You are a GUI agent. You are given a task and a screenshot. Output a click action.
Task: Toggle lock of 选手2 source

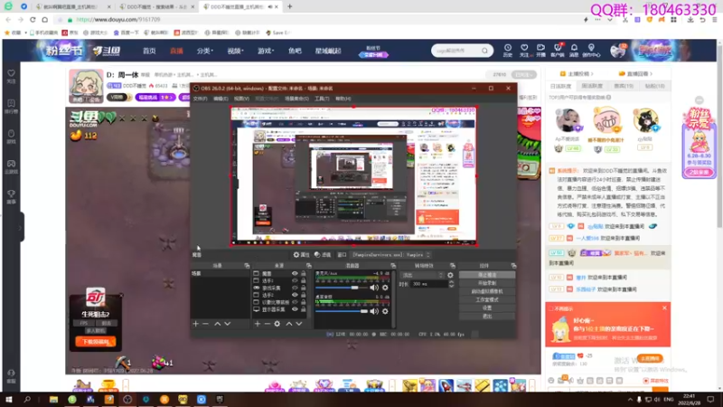click(x=303, y=295)
